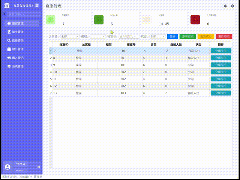Click 分配学生 for dormitory ID 11
240x180 pixels.
(221, 79)
